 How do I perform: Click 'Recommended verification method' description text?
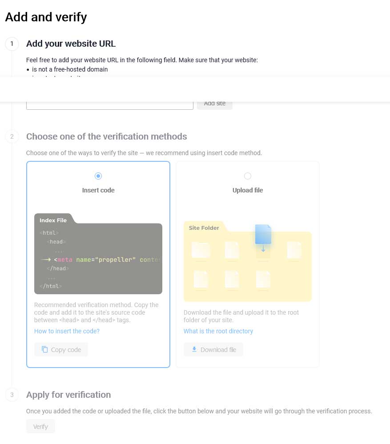[96, 312]
